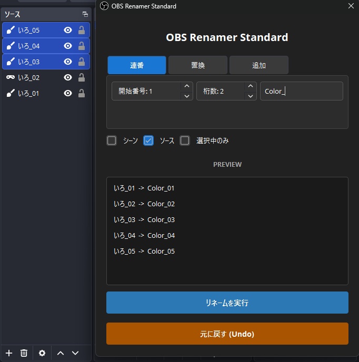Click preview line いろ_04 -> Color_04
The width and height of the screenshot is (359, 362).
[x=144, y=236]
